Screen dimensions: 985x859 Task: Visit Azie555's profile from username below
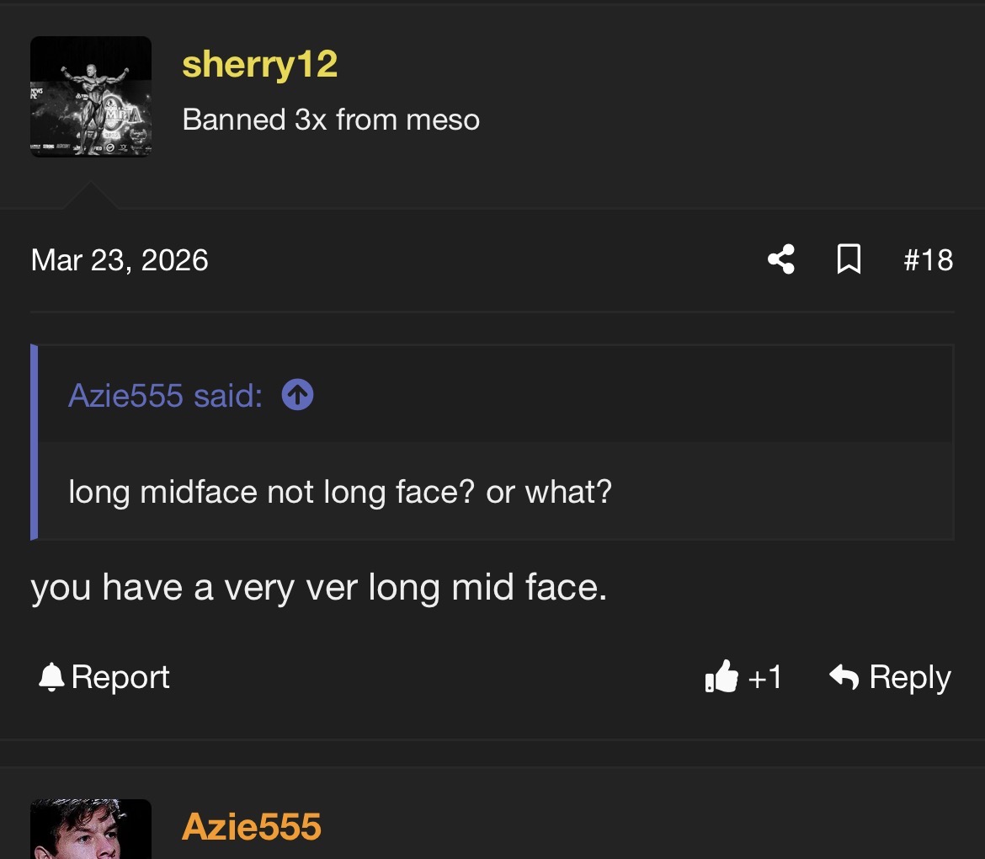251,826
